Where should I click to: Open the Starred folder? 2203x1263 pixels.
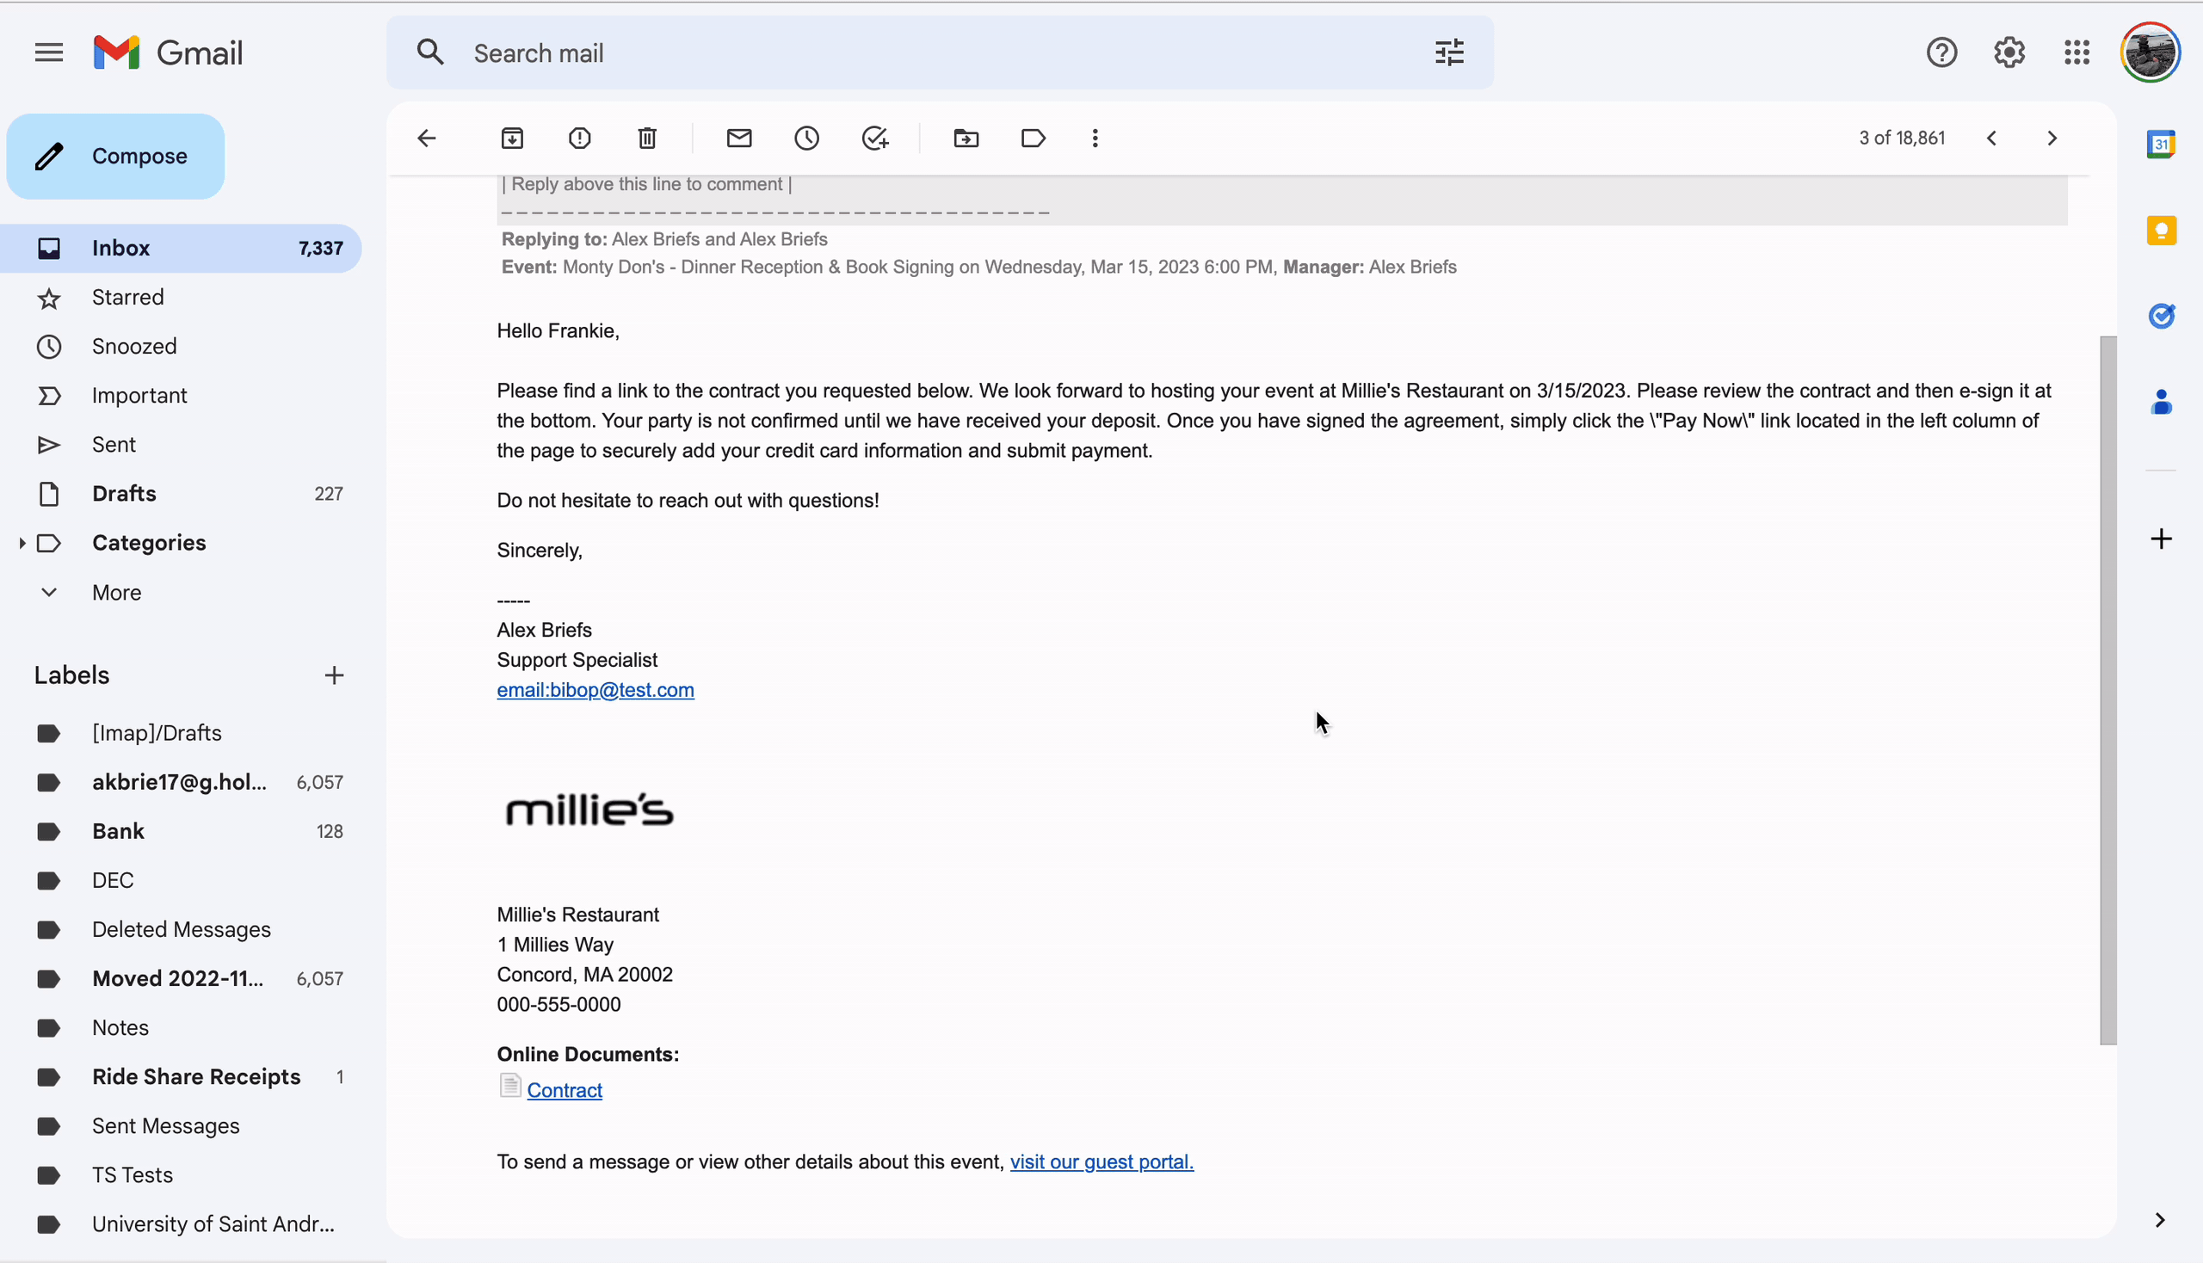pyautogui.click(x=181, y=298)
